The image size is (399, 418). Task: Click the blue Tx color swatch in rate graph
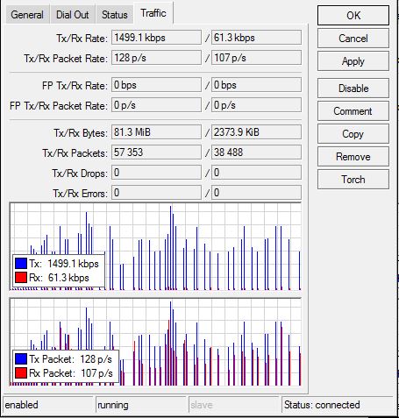pos(21,263)
